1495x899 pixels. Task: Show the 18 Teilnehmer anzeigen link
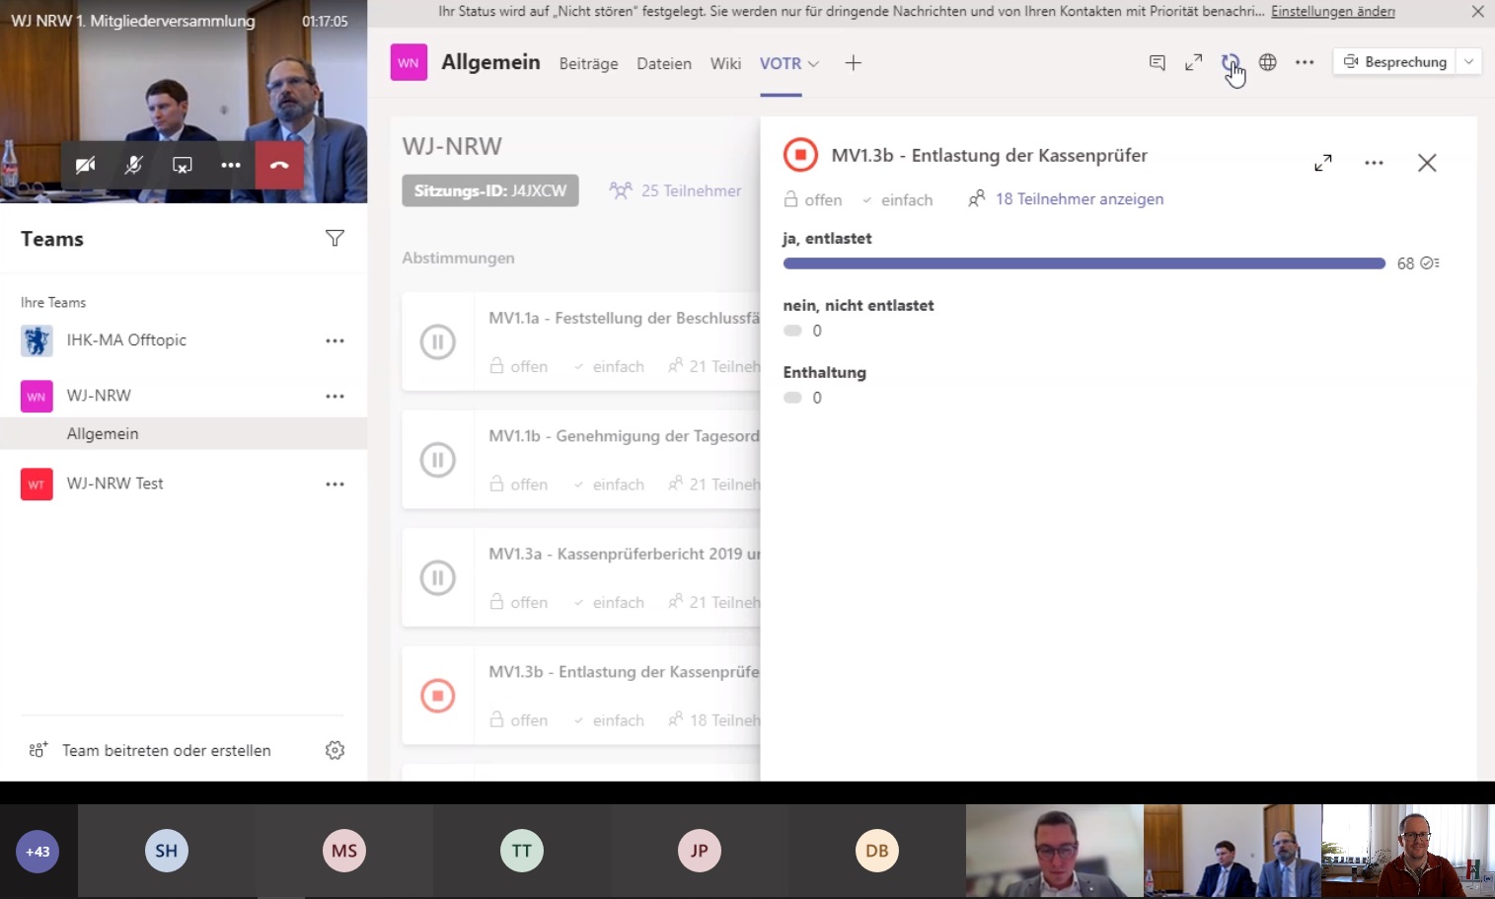pos(1079,199)
